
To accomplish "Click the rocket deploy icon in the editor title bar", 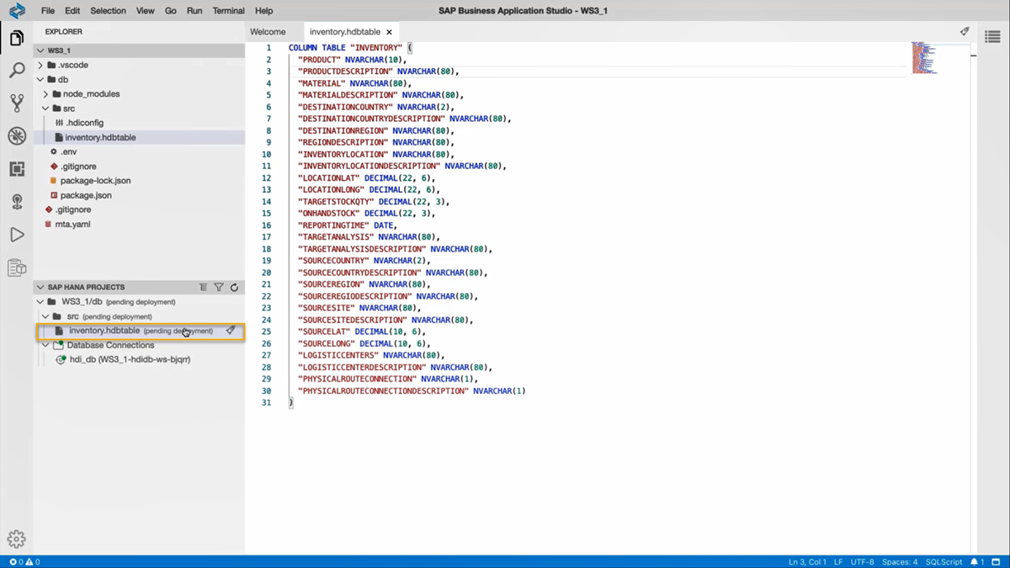I will click(965, 31).
